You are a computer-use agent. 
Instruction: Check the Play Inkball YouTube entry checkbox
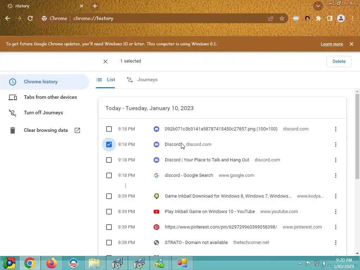tap(109, 211)
